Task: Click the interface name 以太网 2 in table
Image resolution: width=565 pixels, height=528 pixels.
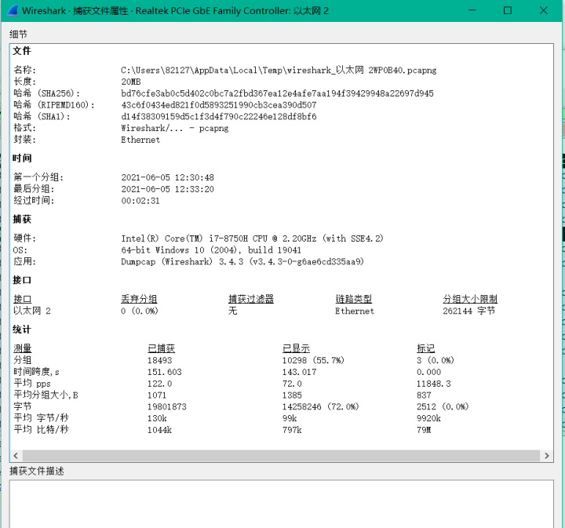Action: (x=32, y=311)
